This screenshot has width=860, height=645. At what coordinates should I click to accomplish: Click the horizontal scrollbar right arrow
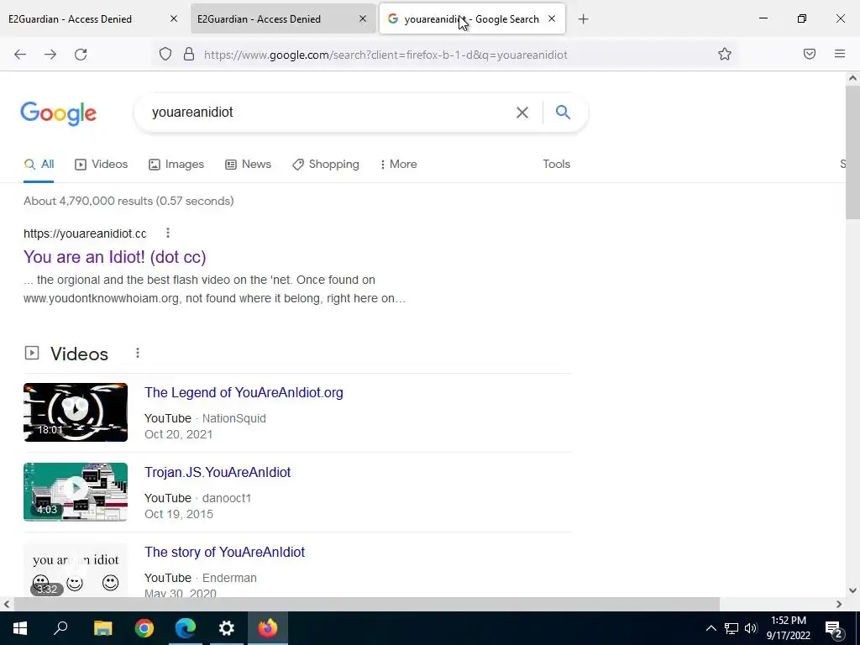pyautogui.click(x=839, y=604)
